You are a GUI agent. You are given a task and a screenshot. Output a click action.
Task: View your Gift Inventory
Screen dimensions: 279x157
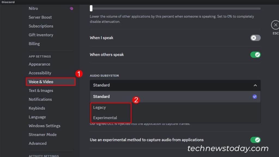[41, 35]
